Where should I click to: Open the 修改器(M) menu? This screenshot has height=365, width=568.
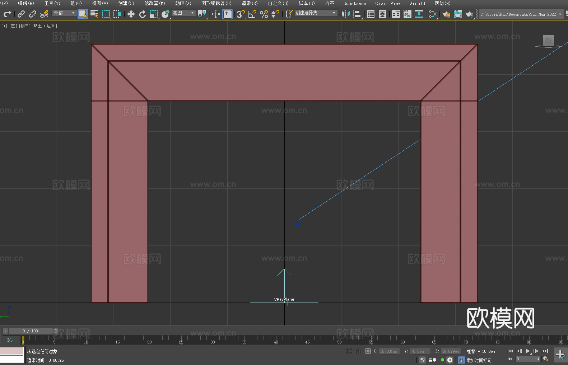[x=155, y=3]
